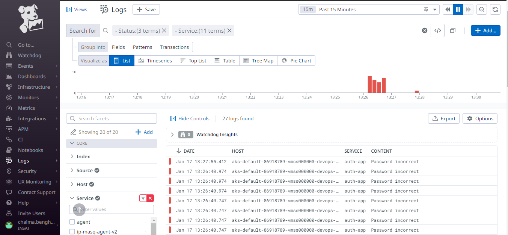Viewport: 508px width, 235px height.
Task: Refresh the logs with the cycle icon
Action: point(495,9)
